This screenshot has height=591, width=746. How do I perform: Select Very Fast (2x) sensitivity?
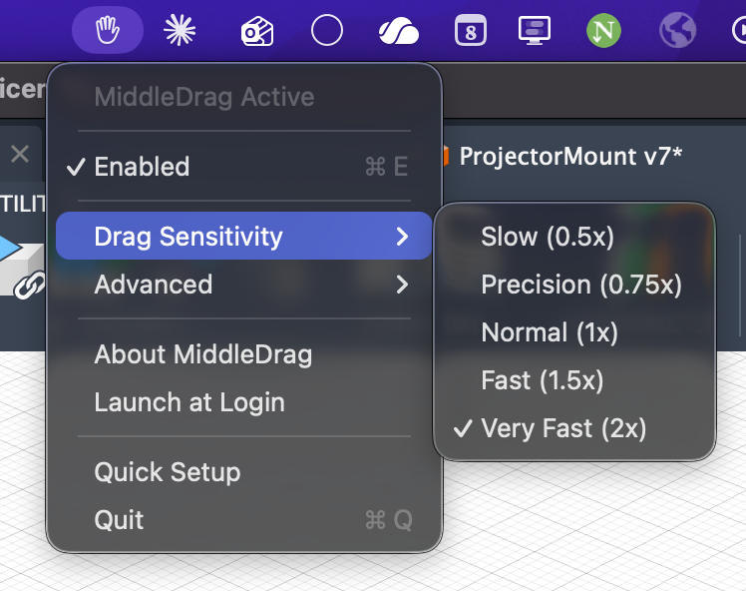(x=563, y=428)
